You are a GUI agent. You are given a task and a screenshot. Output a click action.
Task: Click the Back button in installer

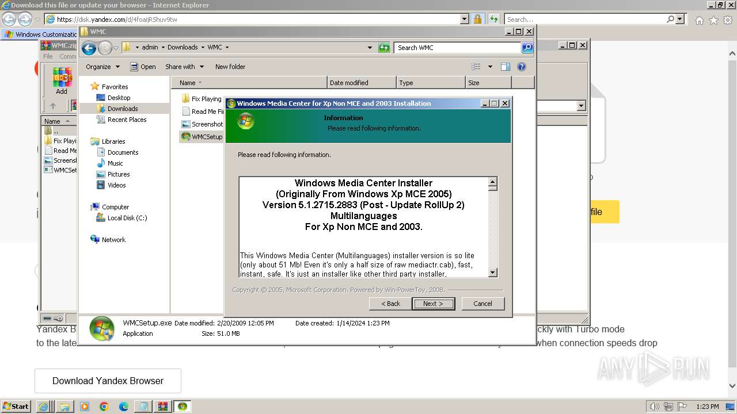[x=390, y=304]
